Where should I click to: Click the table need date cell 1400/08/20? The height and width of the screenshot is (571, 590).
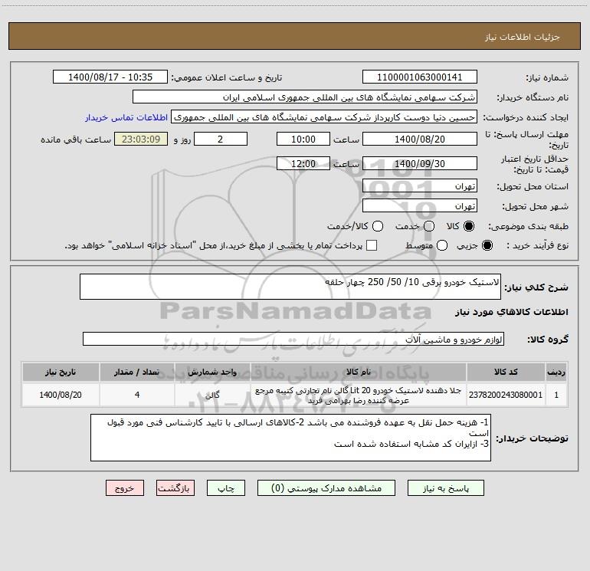61,395
